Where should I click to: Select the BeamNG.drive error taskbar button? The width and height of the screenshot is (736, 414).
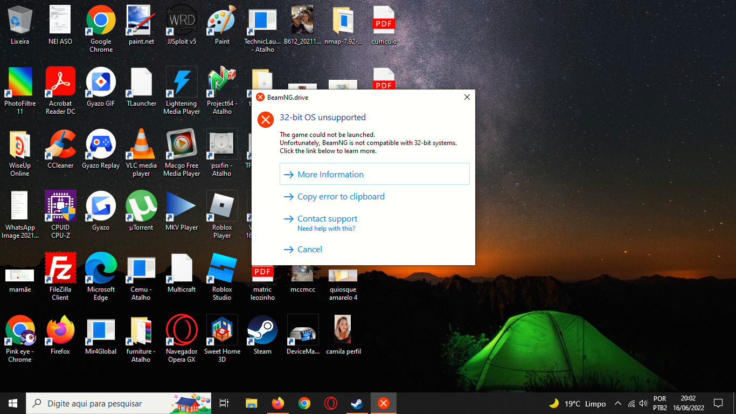click(x=384, y=403)
